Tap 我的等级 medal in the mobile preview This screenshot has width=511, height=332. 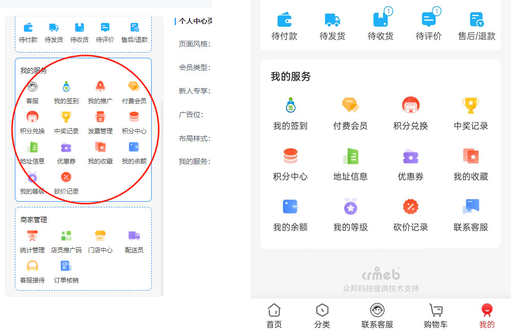[351, 206]
